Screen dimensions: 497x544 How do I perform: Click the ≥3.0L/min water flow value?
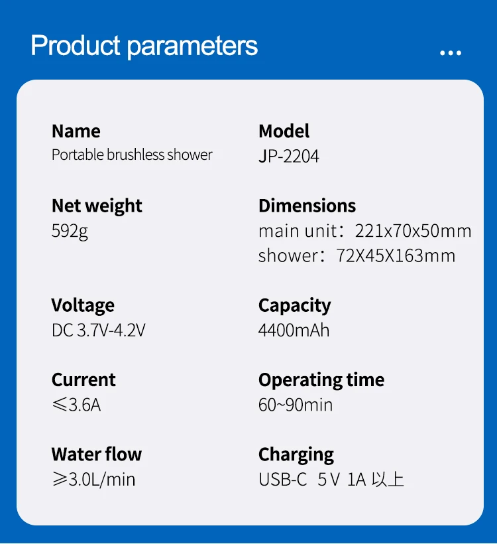pos(93,480)
